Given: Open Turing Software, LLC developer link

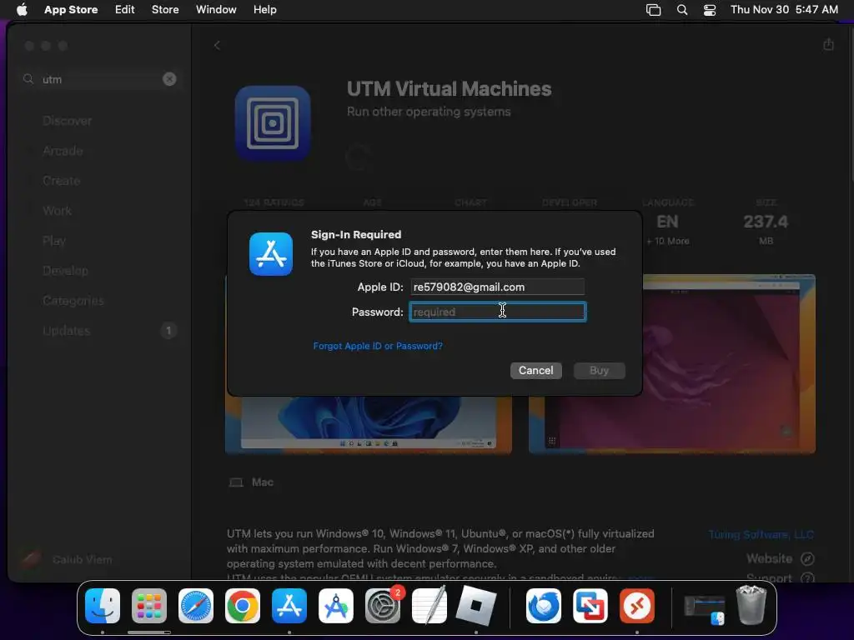Looking at the screenshot, I should point(761,534).
